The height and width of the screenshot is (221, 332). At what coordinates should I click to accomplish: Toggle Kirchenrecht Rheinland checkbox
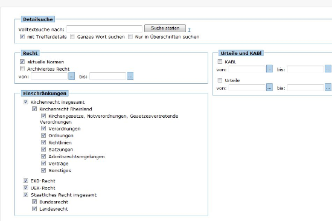(x=34, y=109)
